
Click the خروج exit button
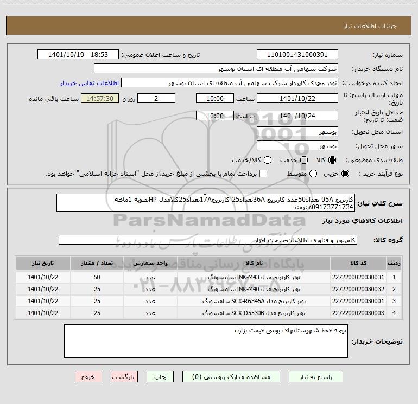(x=88, y=377)
